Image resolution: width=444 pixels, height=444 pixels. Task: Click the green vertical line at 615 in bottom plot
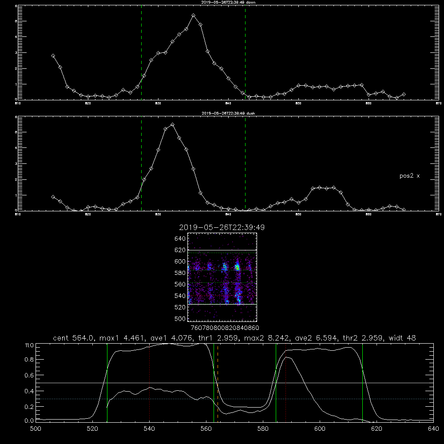[x=362, y=383]
